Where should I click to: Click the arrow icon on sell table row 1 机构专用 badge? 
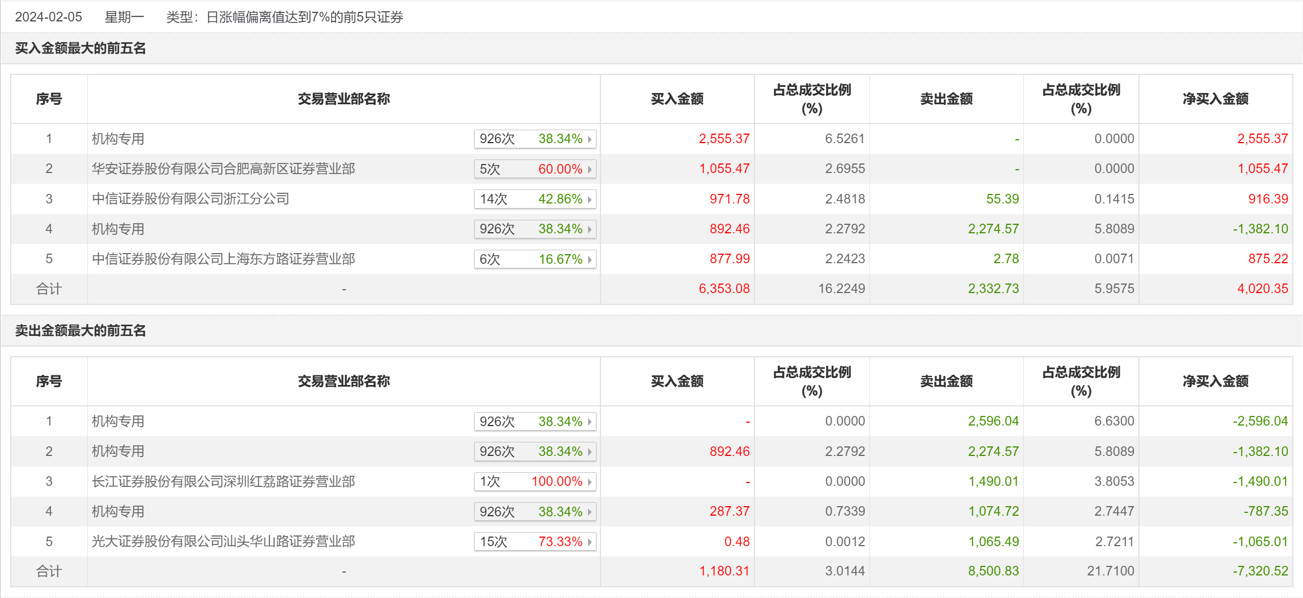pyautogui.click(x=590, y=422)
